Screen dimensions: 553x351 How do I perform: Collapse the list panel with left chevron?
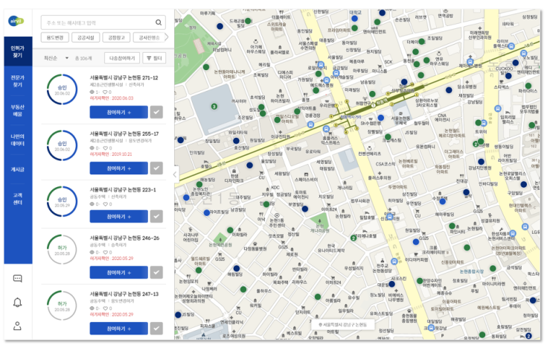pos(175,174)
